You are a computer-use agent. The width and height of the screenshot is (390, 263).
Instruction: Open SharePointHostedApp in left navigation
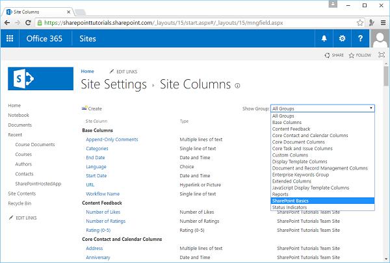click(x=38, y=184)
